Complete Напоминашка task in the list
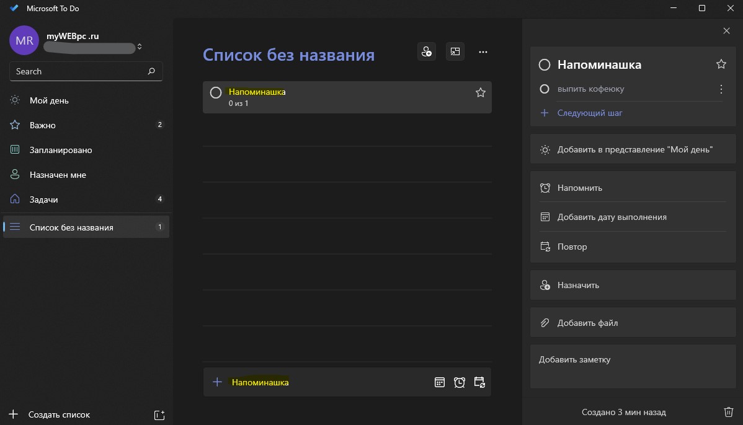Viewport: 743px width, 425px height. (216, 93)
